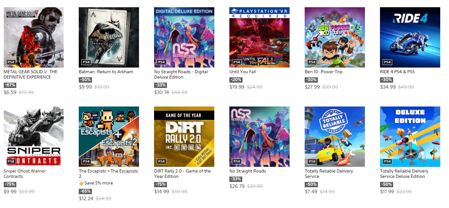Click the -65% discount badge for The Escapists
The image size is (449, 208).
85,191
